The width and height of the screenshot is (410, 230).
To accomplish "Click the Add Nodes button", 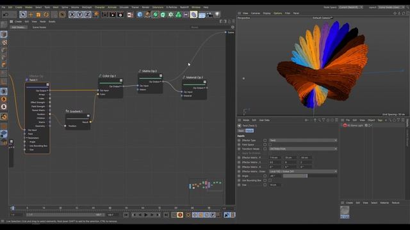I will pos(19,27).
